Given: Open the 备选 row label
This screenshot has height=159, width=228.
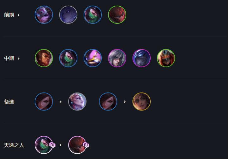Looking at the screenshot, I should point(9,102).
